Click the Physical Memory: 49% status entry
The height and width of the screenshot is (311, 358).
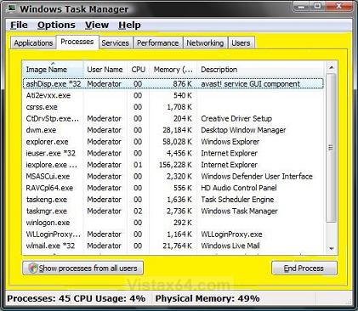(207, 298)
